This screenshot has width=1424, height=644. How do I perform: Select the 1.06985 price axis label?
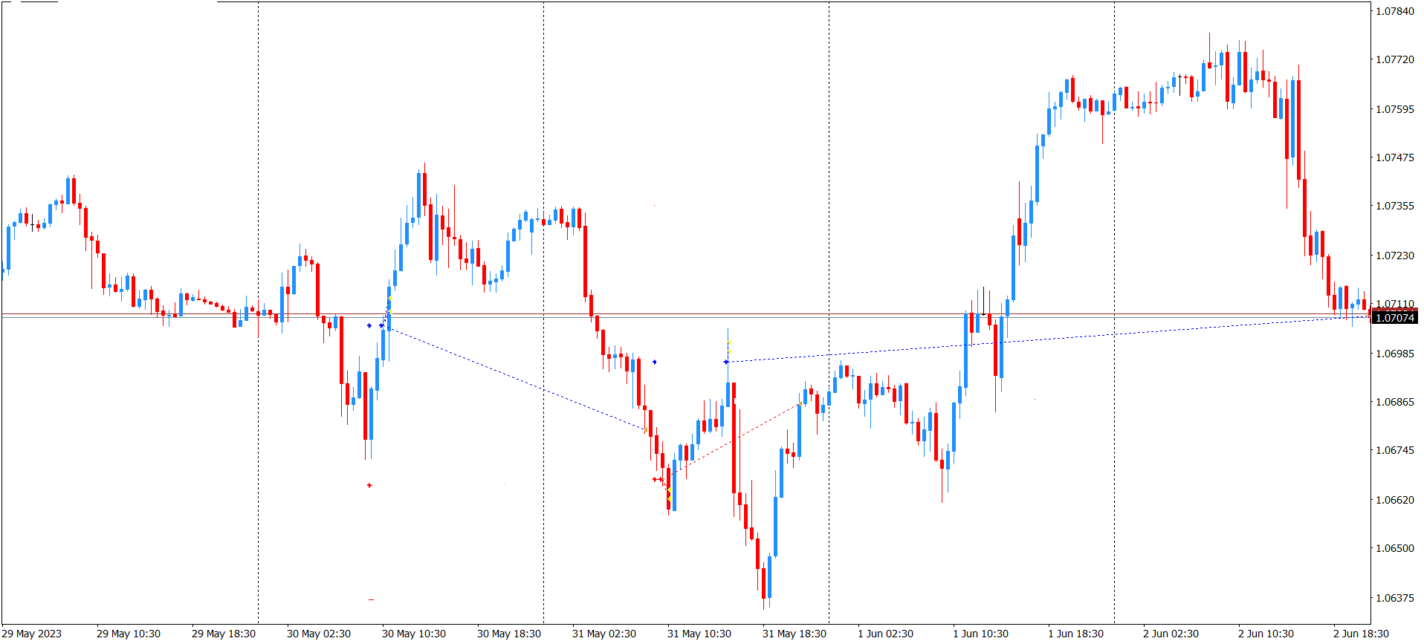[x=1395, y=354]
